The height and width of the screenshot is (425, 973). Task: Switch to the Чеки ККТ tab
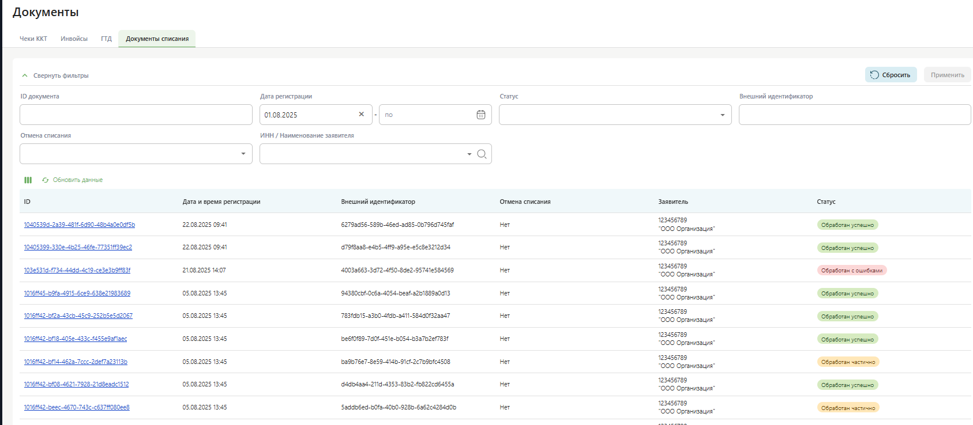tap(33, 39)
